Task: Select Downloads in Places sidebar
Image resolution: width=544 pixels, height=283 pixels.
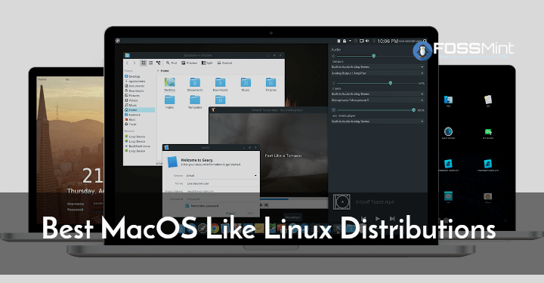Action: click(134, 91)
